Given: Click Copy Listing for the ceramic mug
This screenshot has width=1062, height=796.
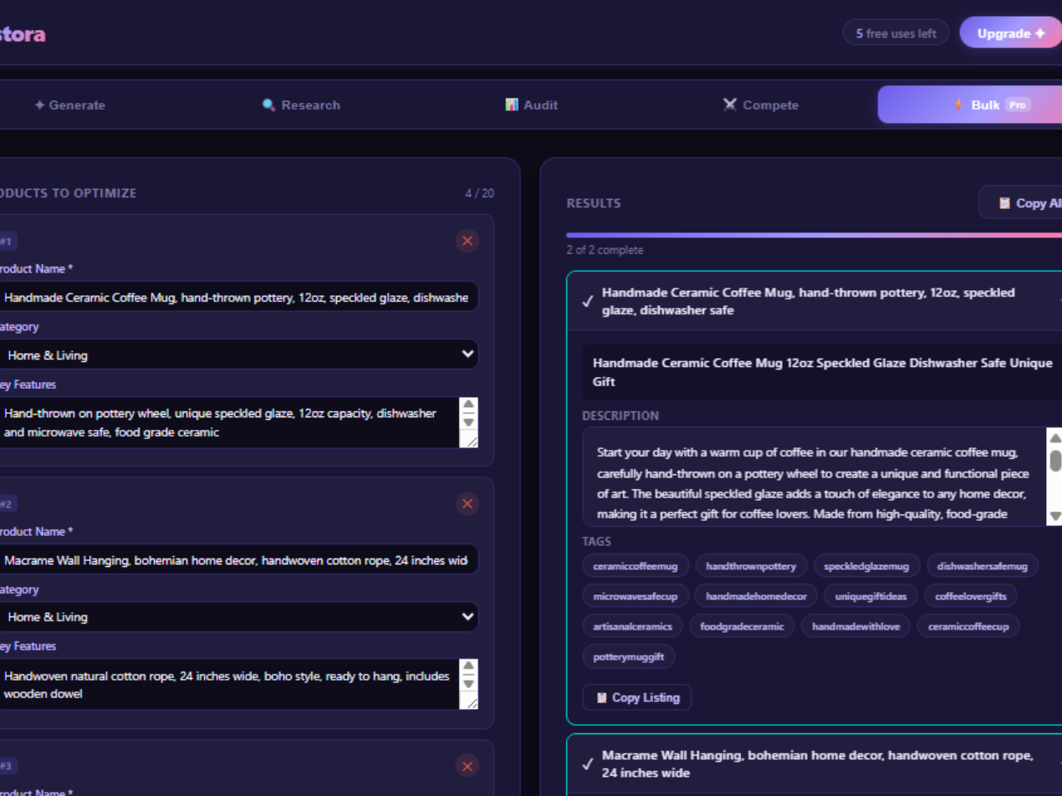Looking at the screenshot, I should [637, 697].
